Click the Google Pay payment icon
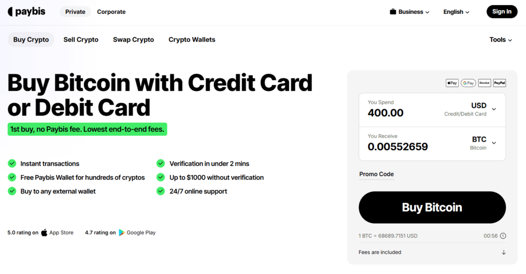This screenshot has height=274, width=526. 468,83
